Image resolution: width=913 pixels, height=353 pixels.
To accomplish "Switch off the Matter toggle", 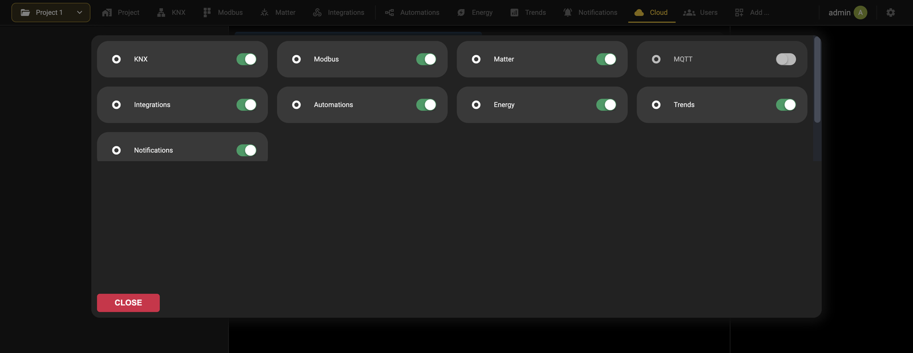I will tap(606, 59).
